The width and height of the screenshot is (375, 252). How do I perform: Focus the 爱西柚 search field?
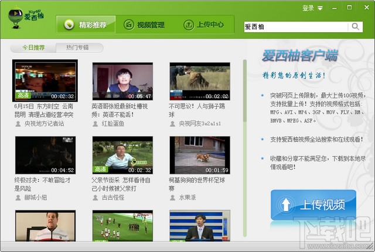pos(296,27)
